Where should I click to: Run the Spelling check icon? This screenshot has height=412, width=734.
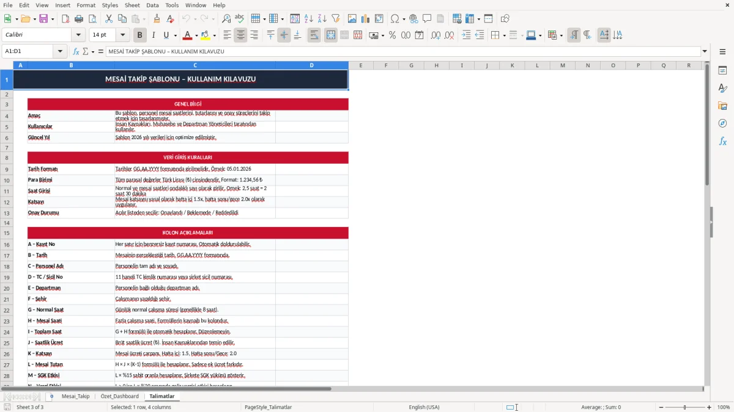pos(239,19)
